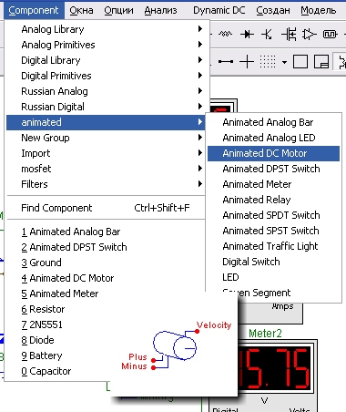Open the Анализ menu
Image resolution: width=346 pixels, height=412 pixels.
click(160, 10)
